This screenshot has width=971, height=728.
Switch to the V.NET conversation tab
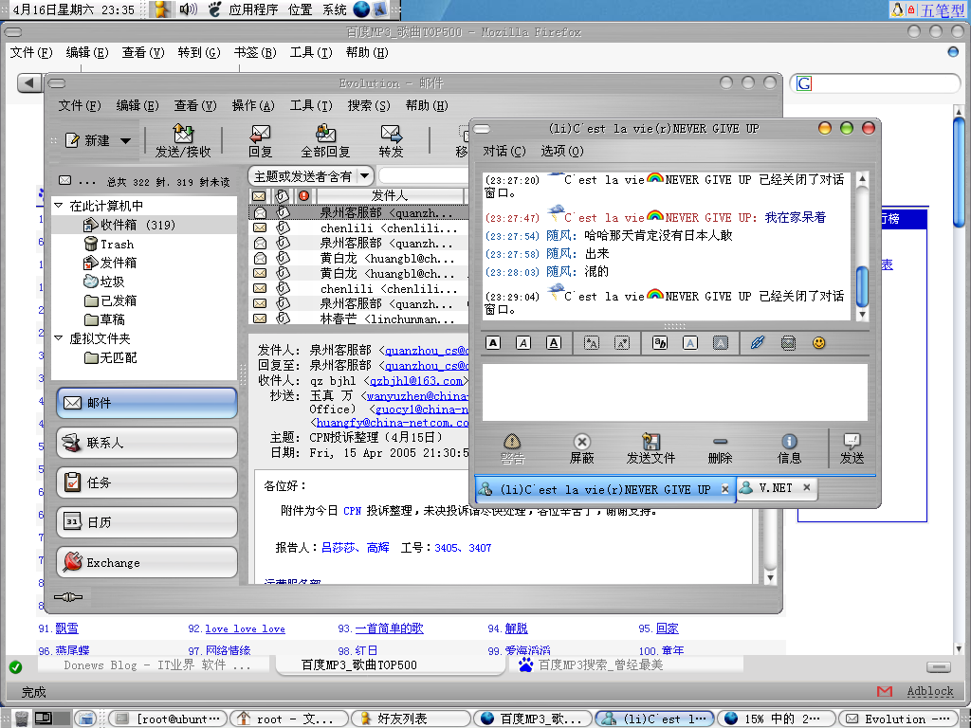point(776,488)
